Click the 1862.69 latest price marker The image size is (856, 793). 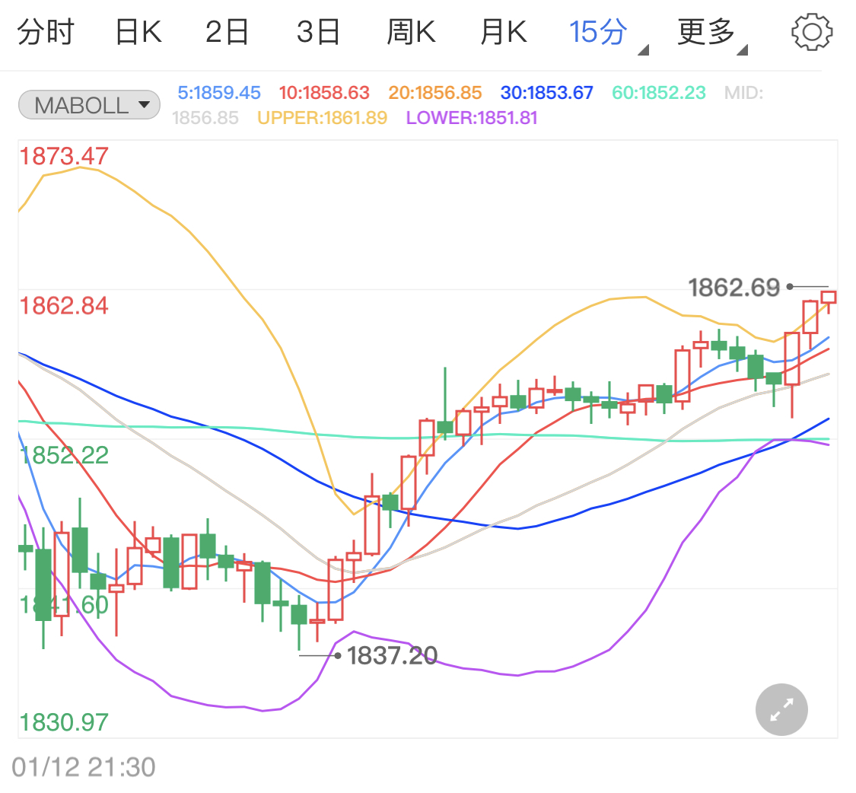click(733, 288)
